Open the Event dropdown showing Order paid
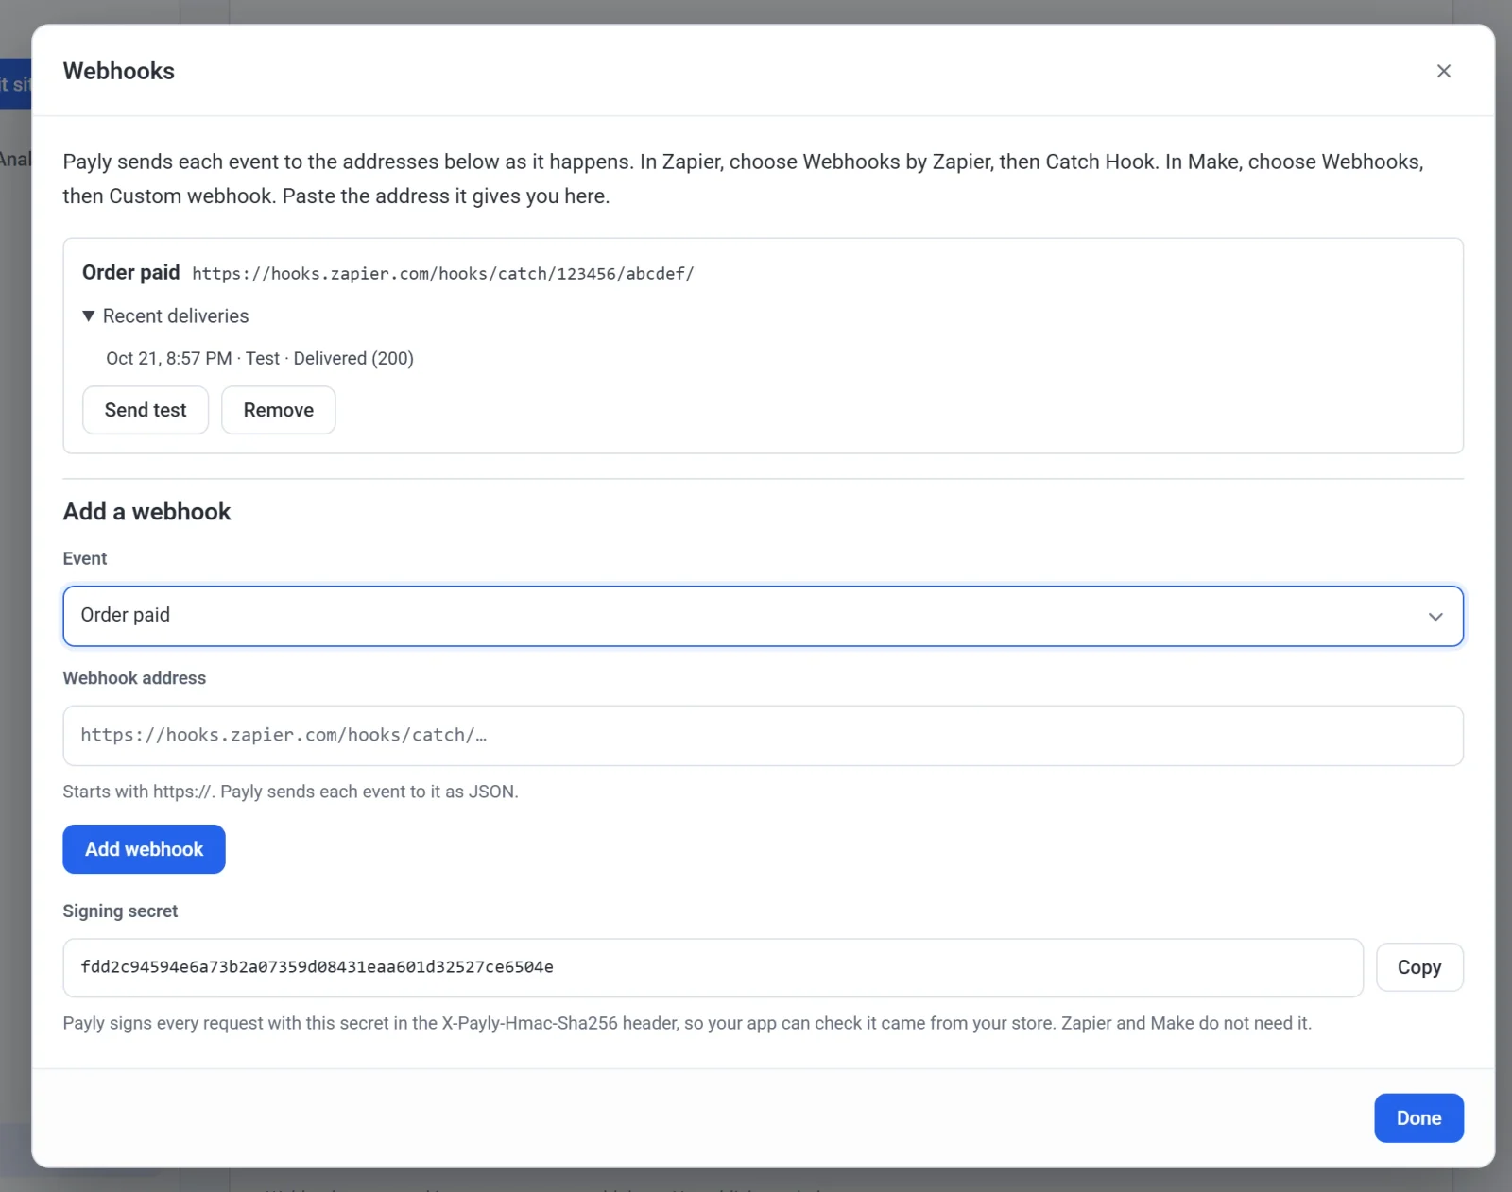 [763, 616]
